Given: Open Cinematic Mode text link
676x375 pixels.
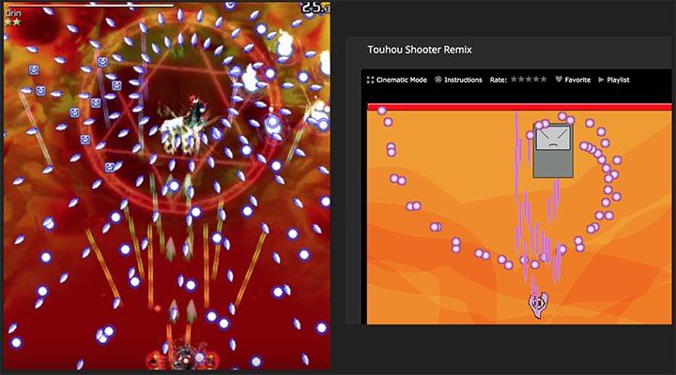Looking at the screenshot, I should [x=402, y=80].
